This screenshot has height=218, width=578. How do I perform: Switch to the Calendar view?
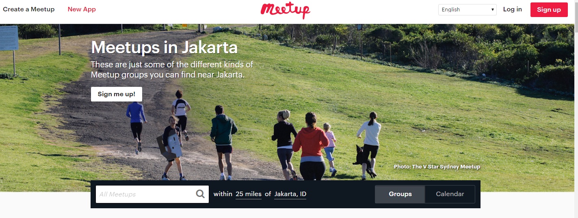coord(450,194)
